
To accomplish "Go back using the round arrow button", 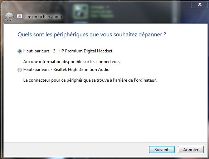I will click(9, 17).
